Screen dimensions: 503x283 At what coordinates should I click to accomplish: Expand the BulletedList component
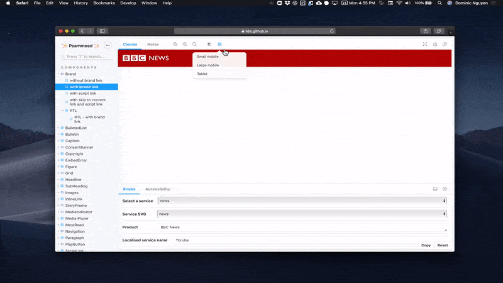pyautogui.click(x=75, y=128)
